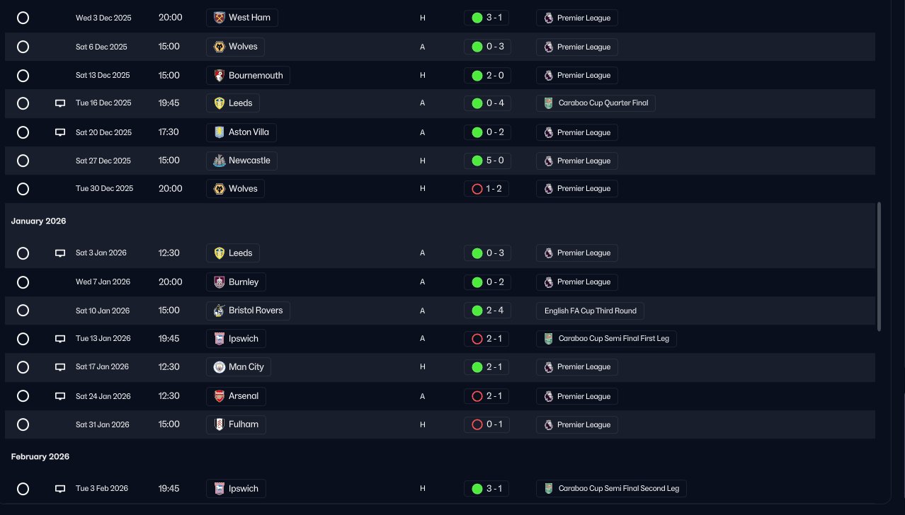Open the 1 - 2 Wolves home defeat result

pyautogui.click(x=487, y=189)
